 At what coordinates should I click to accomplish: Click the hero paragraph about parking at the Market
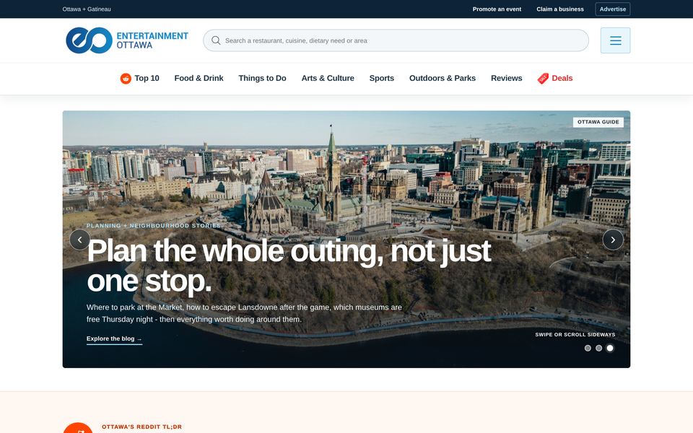(245, 313)
